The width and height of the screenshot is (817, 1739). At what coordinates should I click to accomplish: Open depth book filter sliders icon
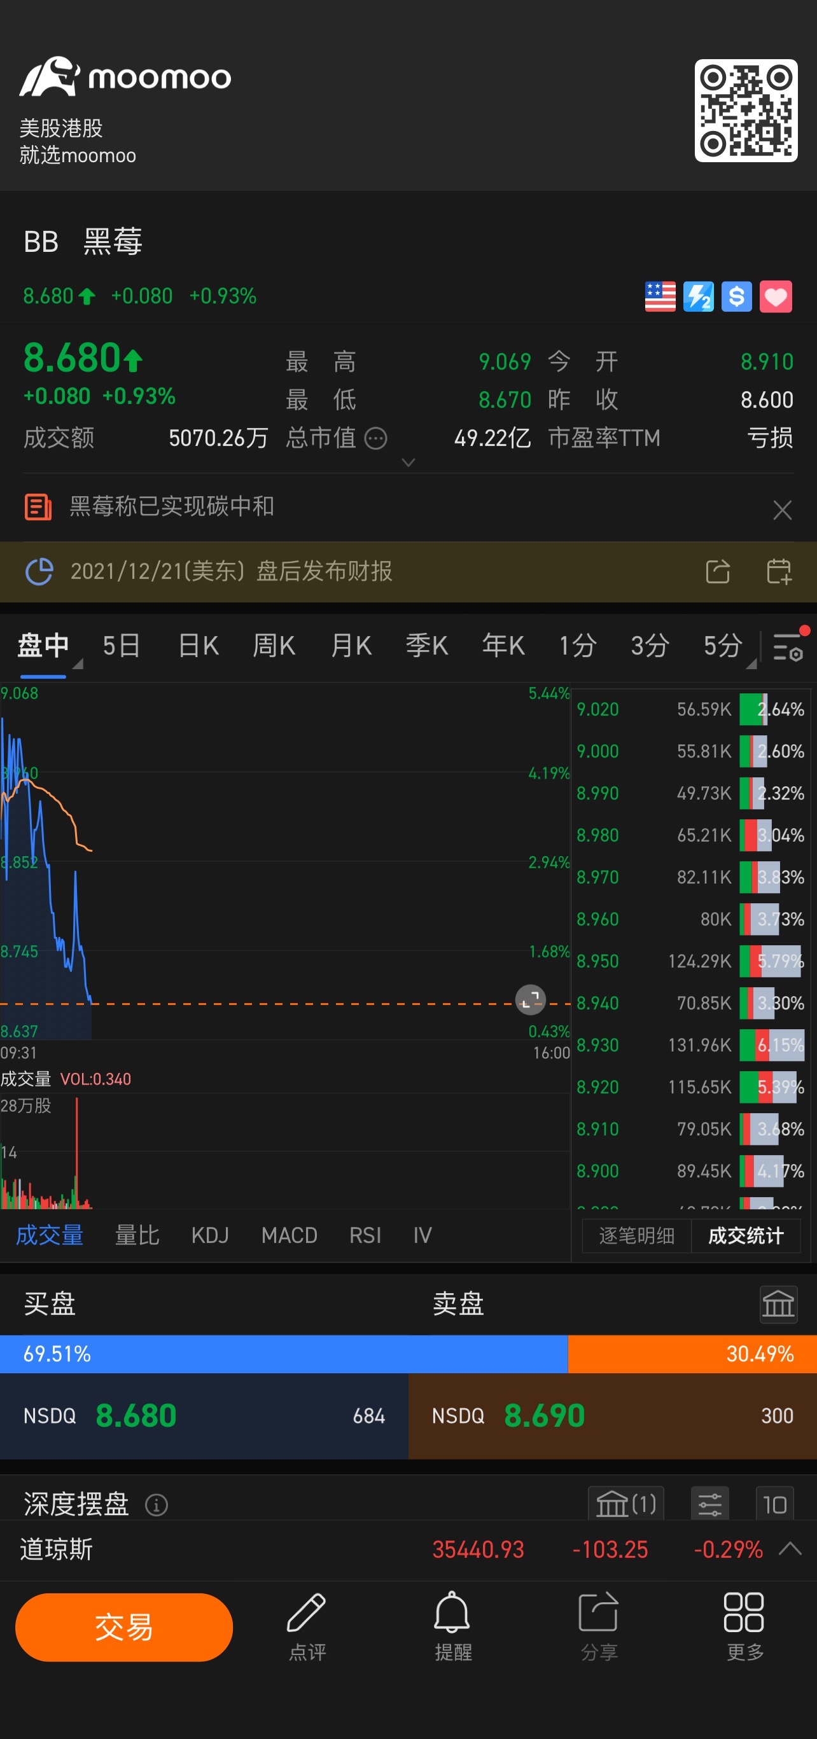click(709, 1504)
